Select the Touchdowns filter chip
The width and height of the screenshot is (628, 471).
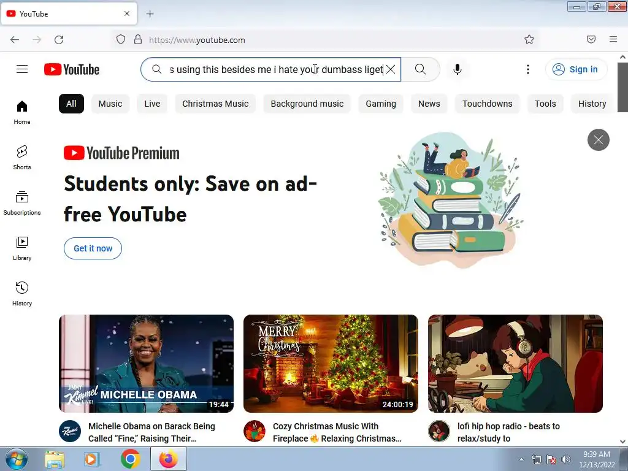coord(488,104)
